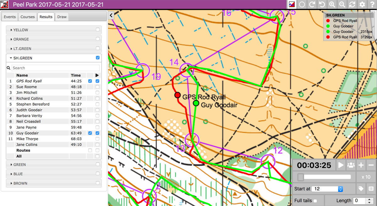The height and width of the screenshot is (206, 377).
Task: Click the results Search field
Action: [x=56, y=68]
